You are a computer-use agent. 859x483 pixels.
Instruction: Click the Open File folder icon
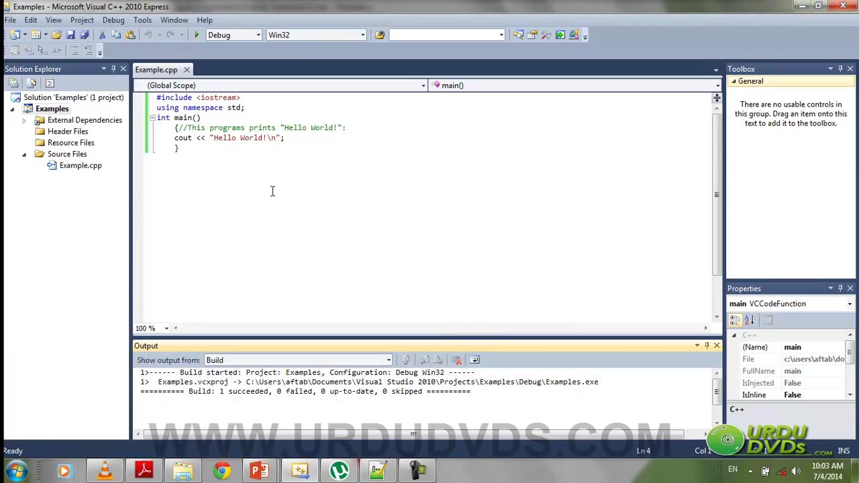pos(56,35)
